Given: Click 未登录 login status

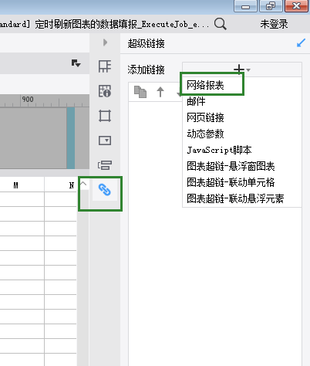Looking at the screenshot, I should tap(274, 24).
